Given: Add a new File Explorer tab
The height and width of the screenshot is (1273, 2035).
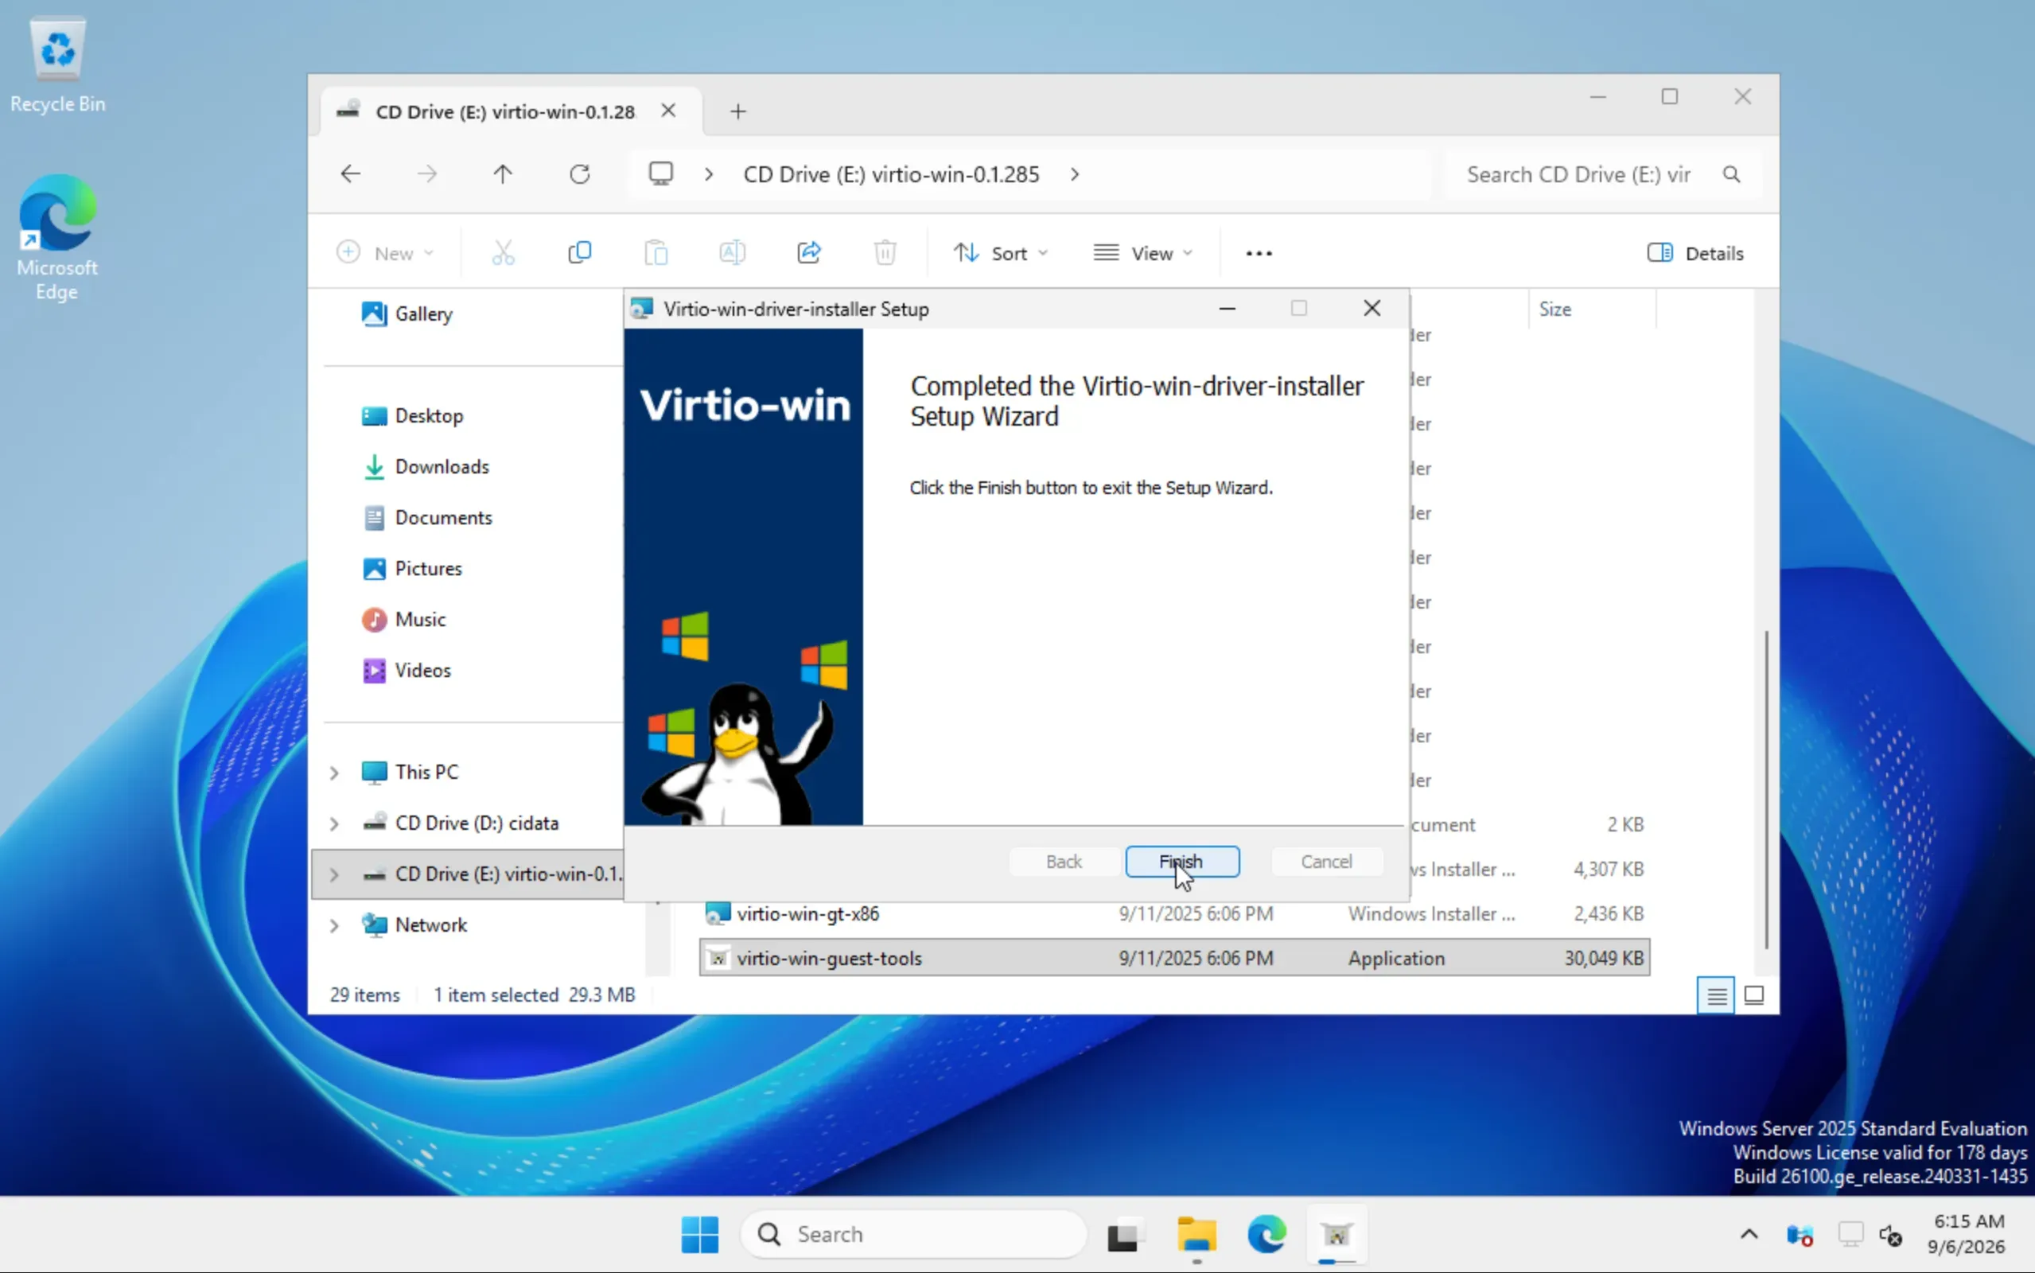Looking at the screenshot, I should (x=738, y=111).
